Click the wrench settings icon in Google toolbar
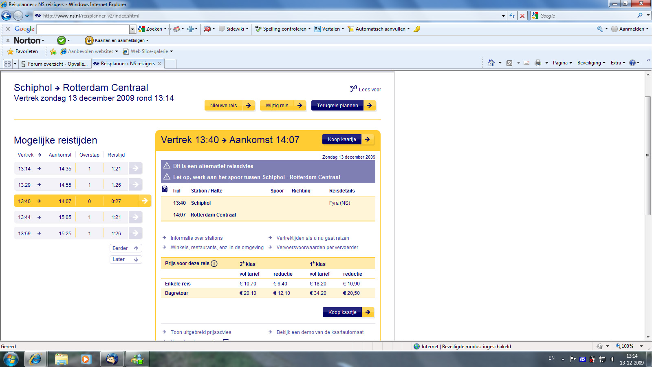The height and width of the screenshot is (367, 652). click(600, 29)
